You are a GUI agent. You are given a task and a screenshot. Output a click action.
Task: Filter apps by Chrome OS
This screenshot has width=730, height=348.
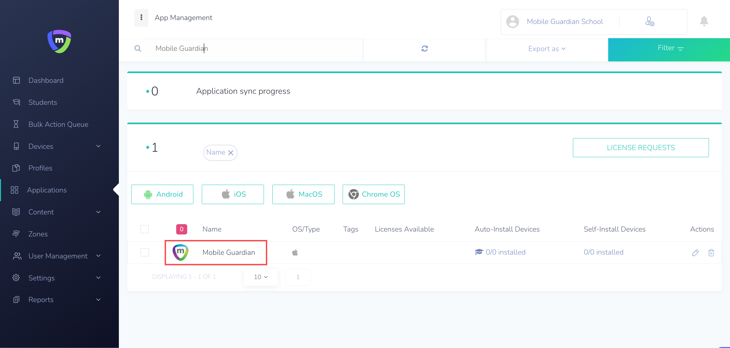pos(374,194)
